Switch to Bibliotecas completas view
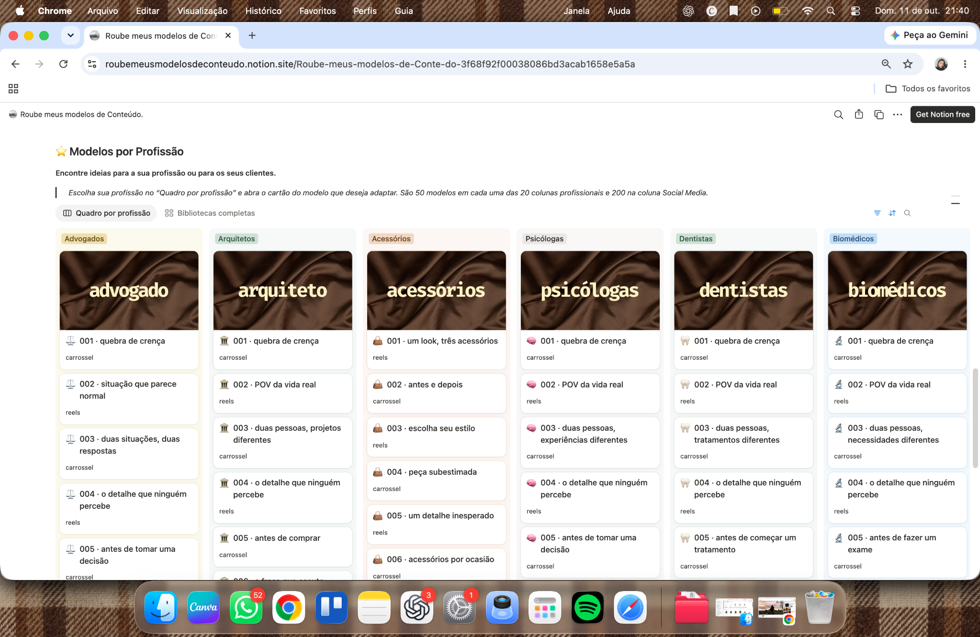The image size is (980, 637). [210, 213]
